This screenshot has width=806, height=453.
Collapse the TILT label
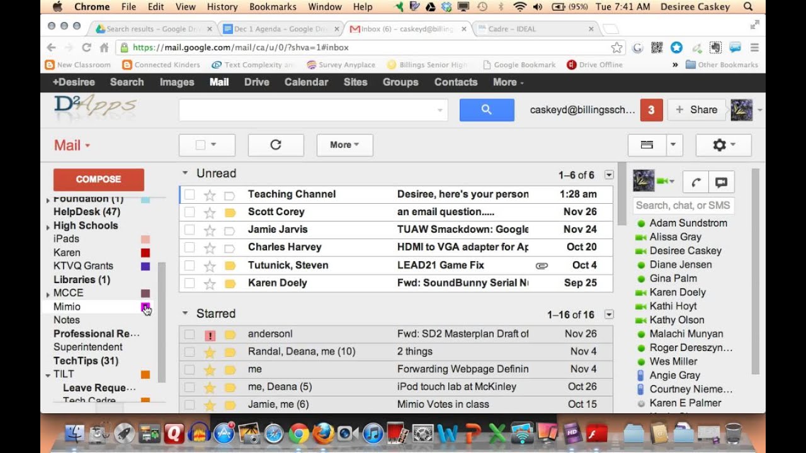click(48, 375)
